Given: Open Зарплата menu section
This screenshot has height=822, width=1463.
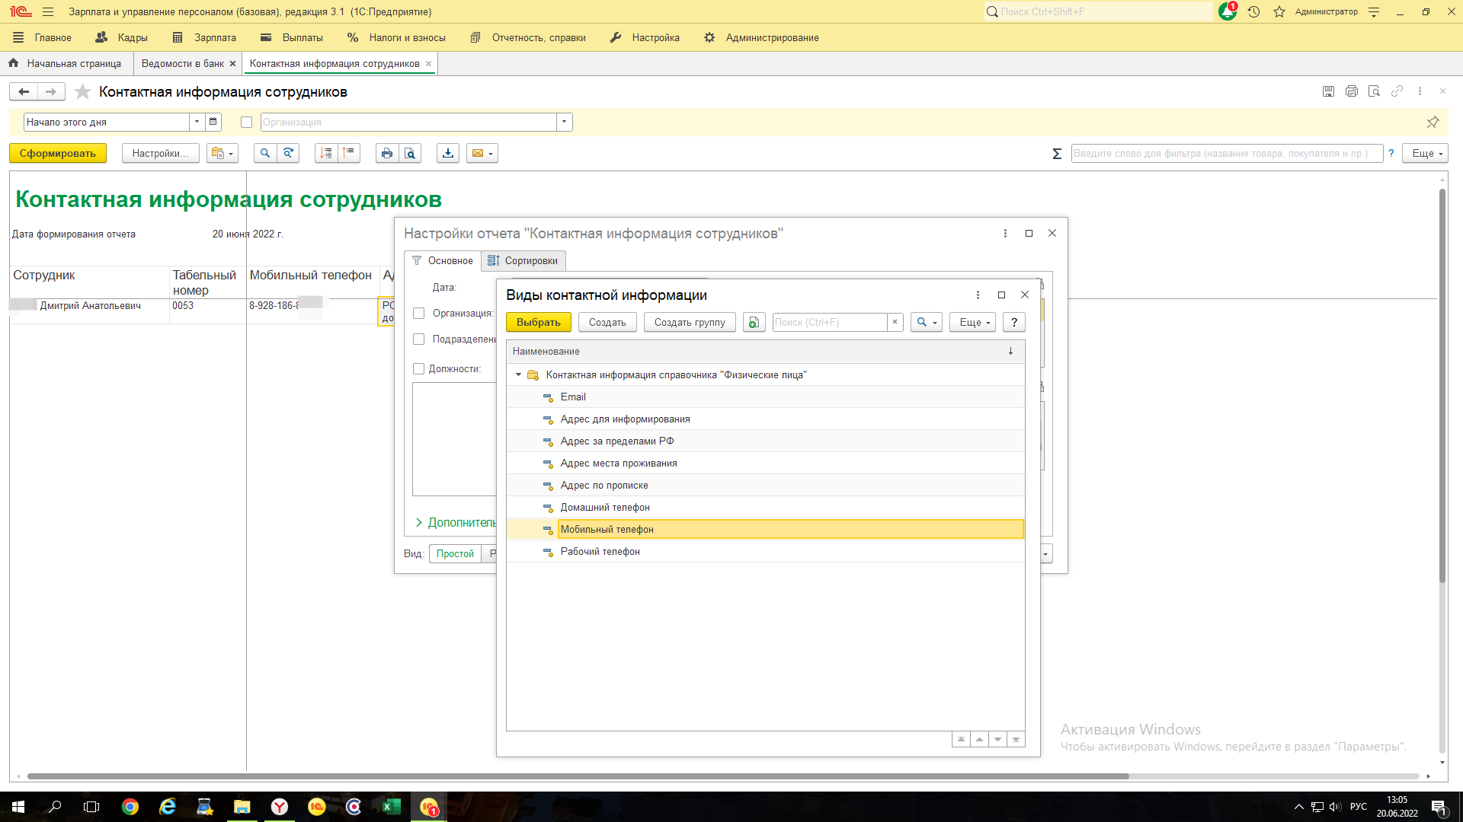Looking at the screenshot, I should (x=204, y=37).
